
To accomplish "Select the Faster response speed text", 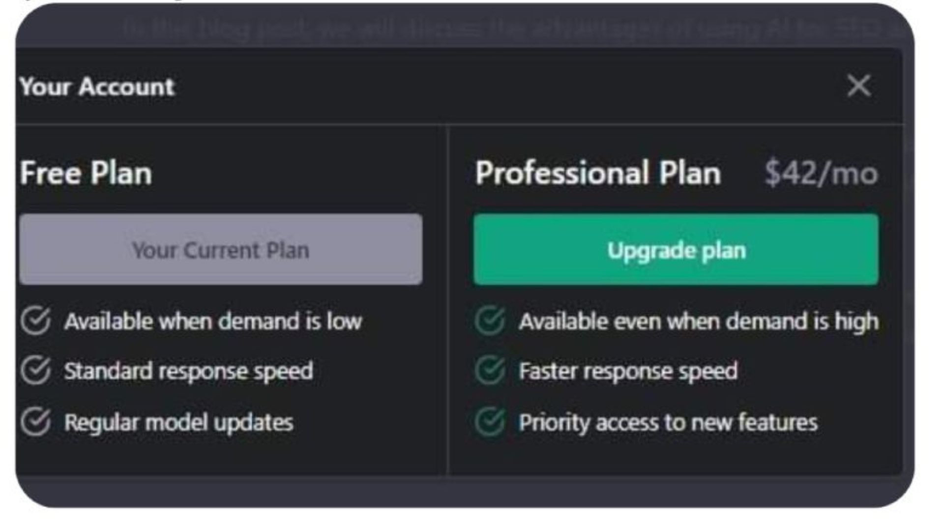I will click(628, 371).
